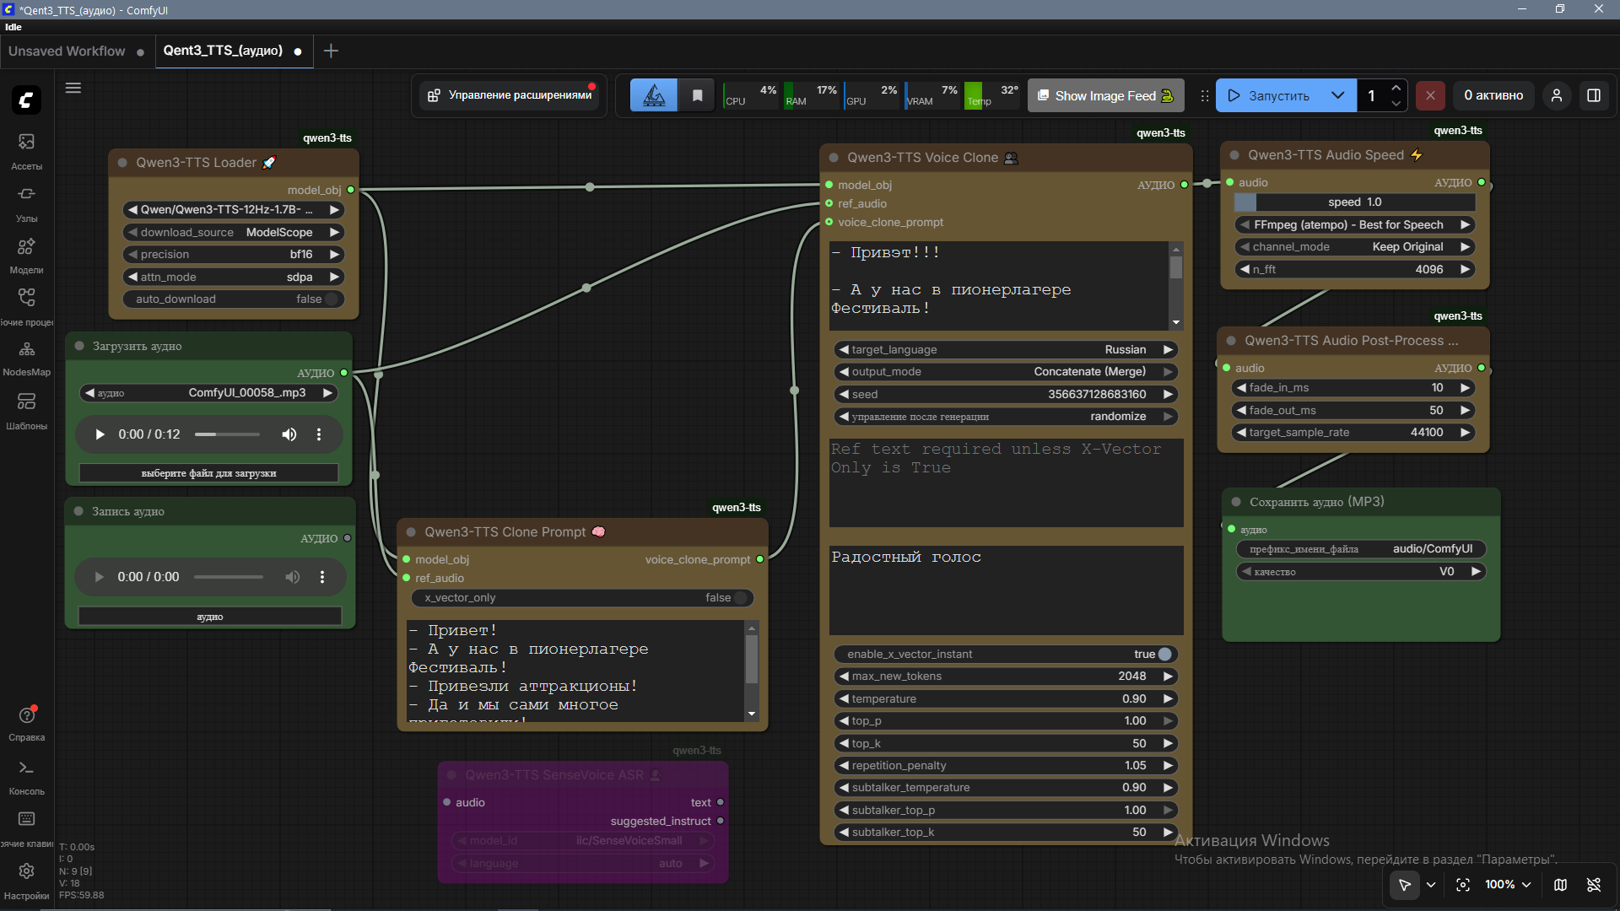Switch to the Unsaved Workflow tab
This screenshot has height=911, width=1620.
[67, 51]
